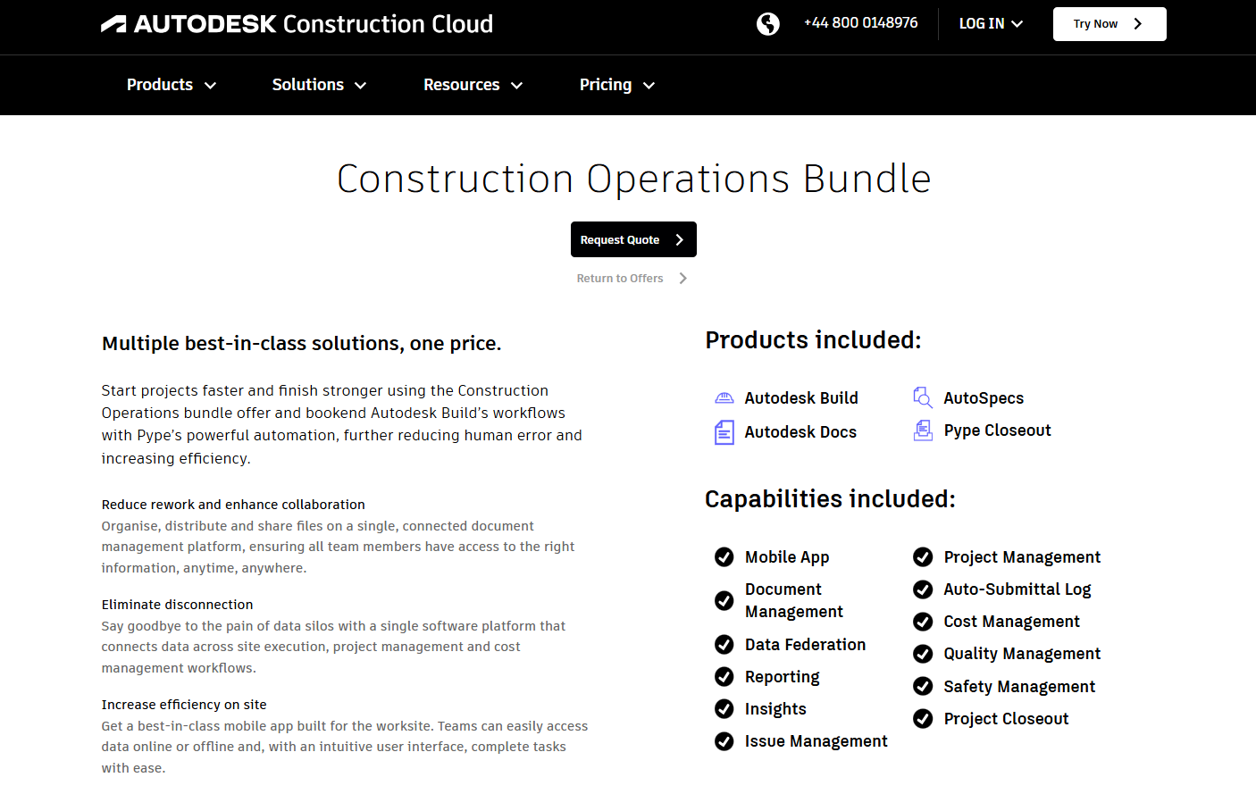This screenshot has height=794, width=1256.
Task: Click the Autodesk Docs document icon
Action: click(x=724, y=432)
